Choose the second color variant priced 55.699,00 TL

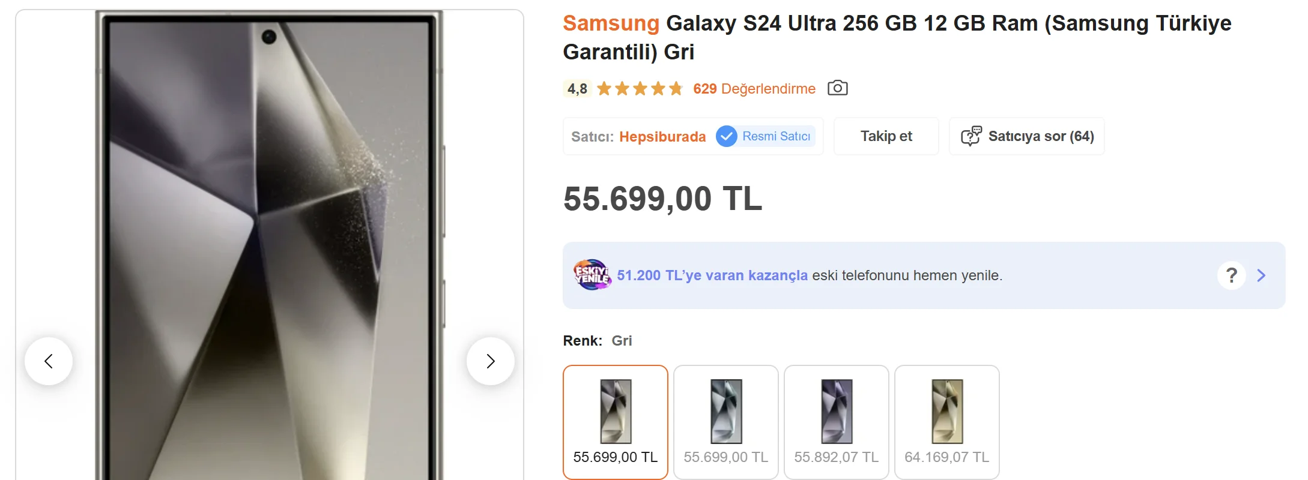tap(725, 422)
